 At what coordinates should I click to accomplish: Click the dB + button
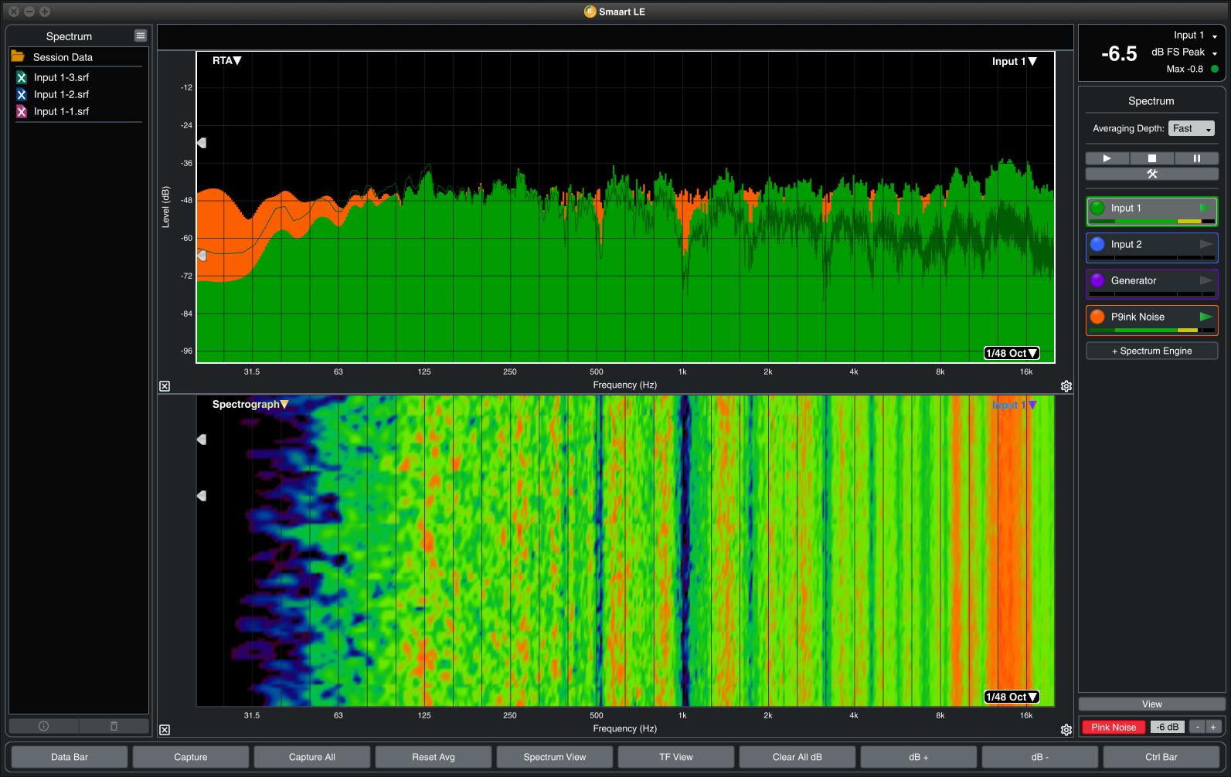tap(919, 757)
